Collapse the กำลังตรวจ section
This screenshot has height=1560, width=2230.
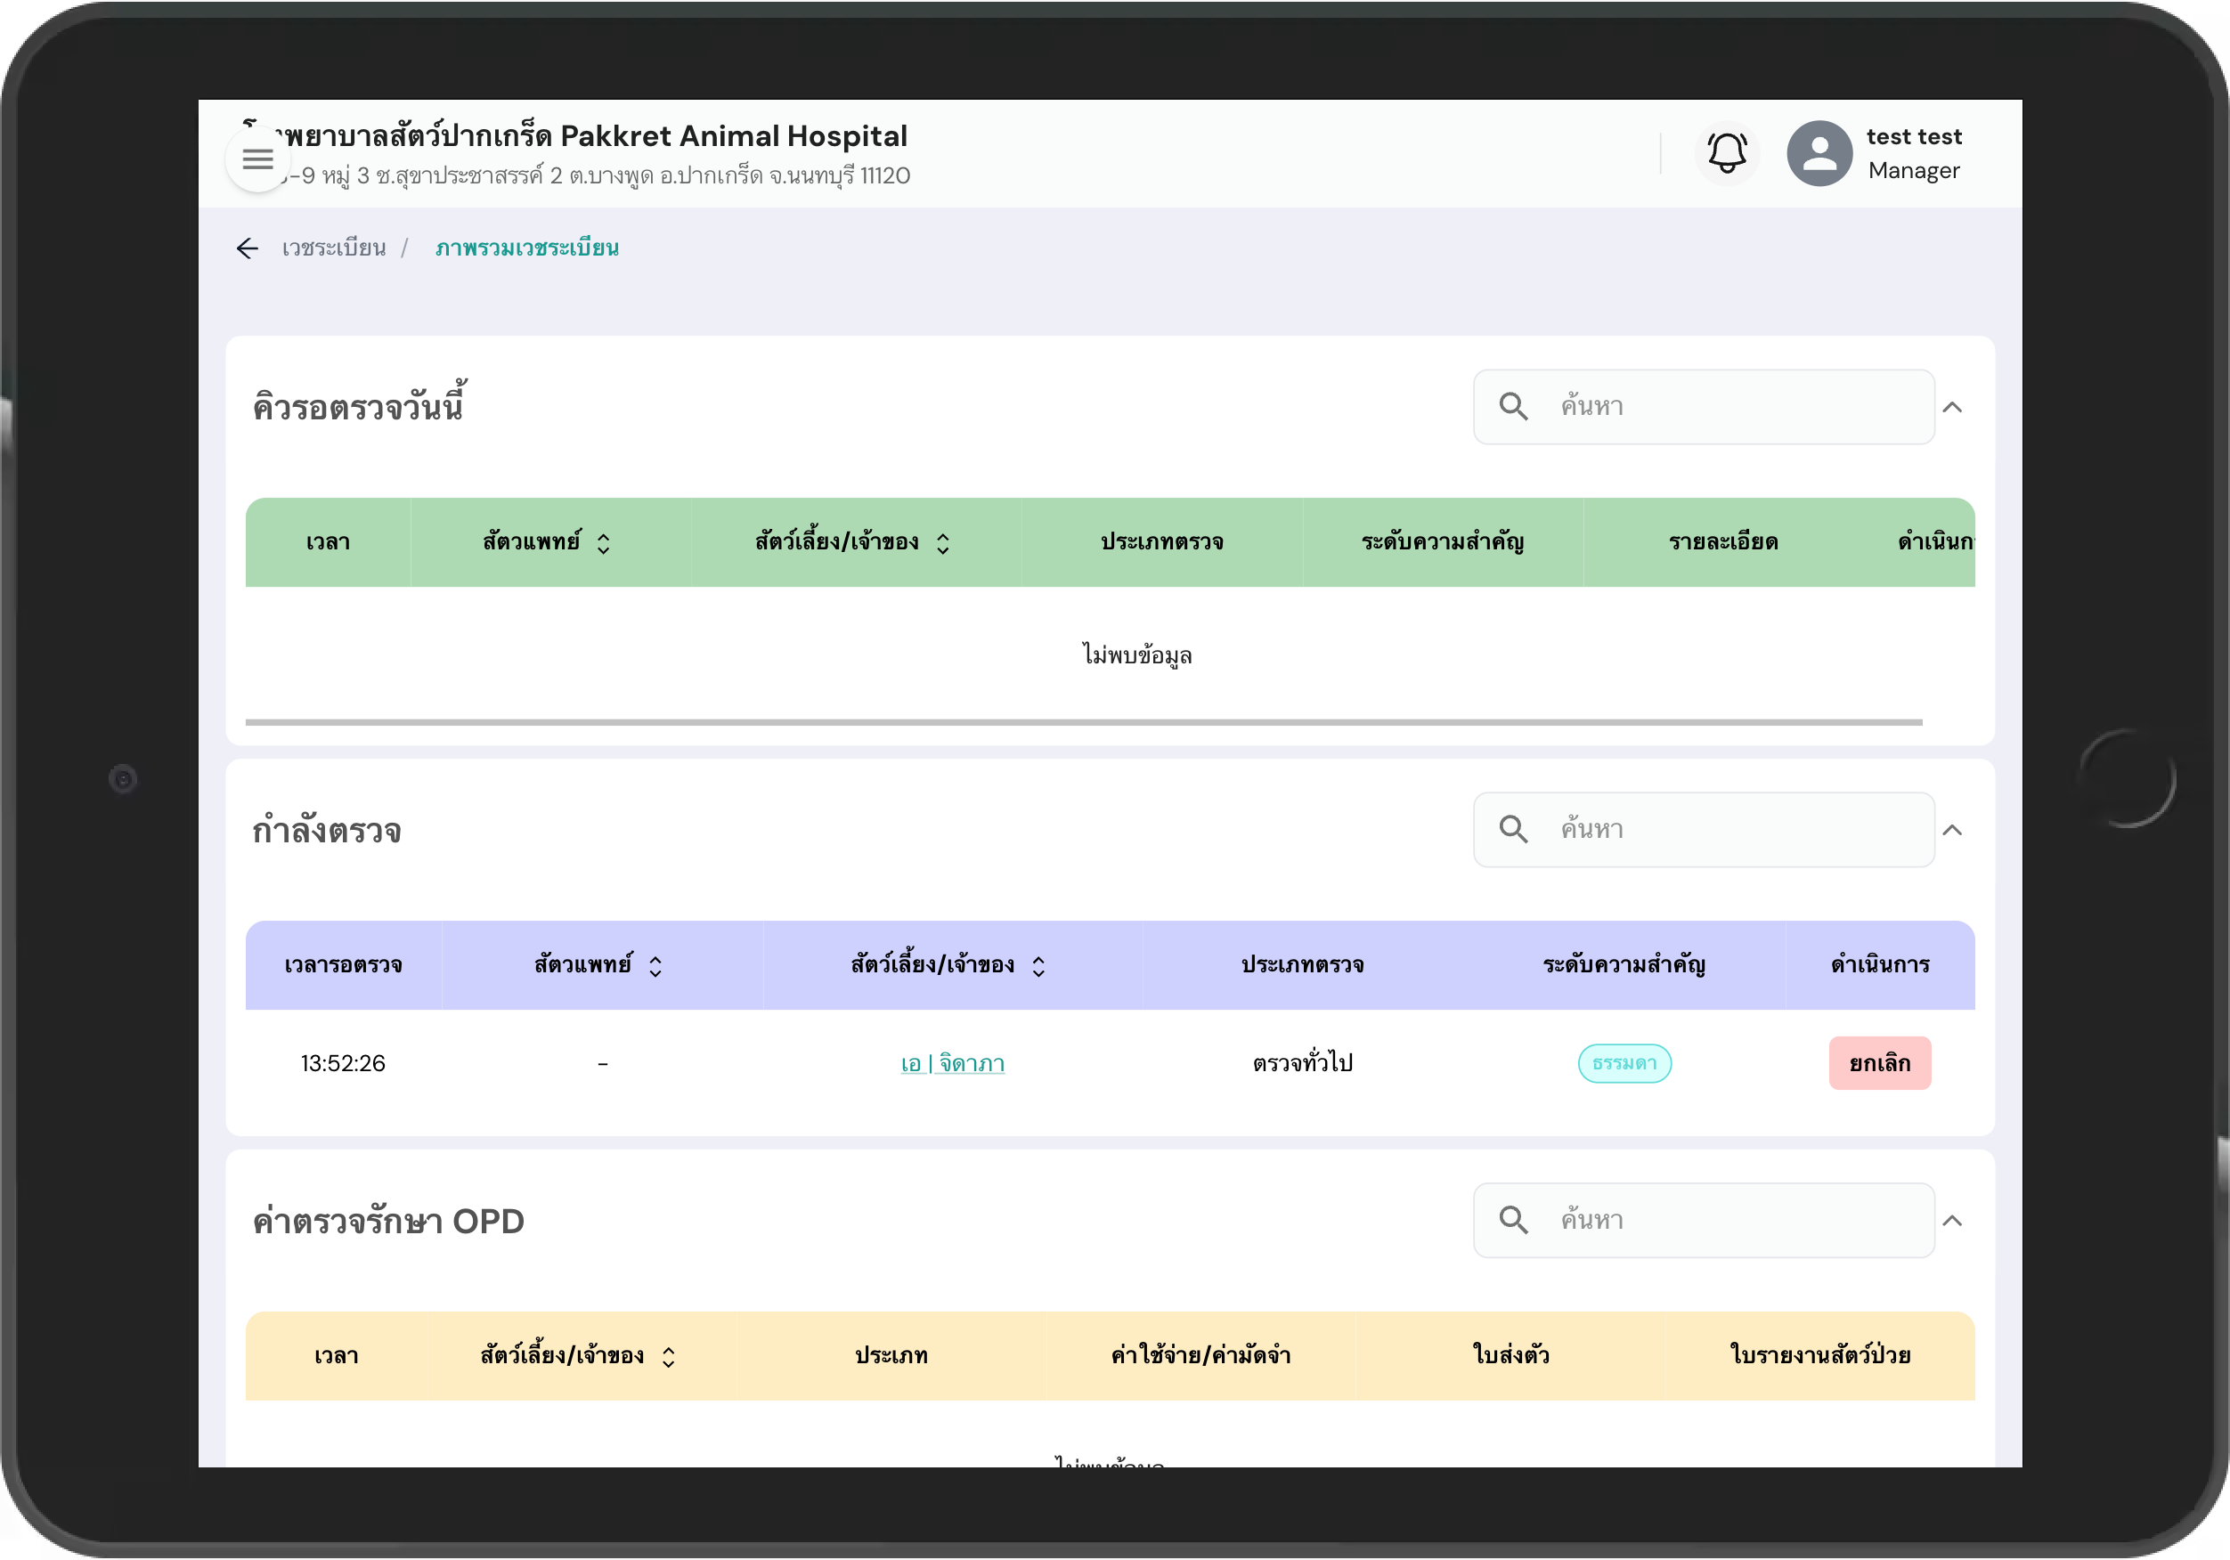point(1952,830)
